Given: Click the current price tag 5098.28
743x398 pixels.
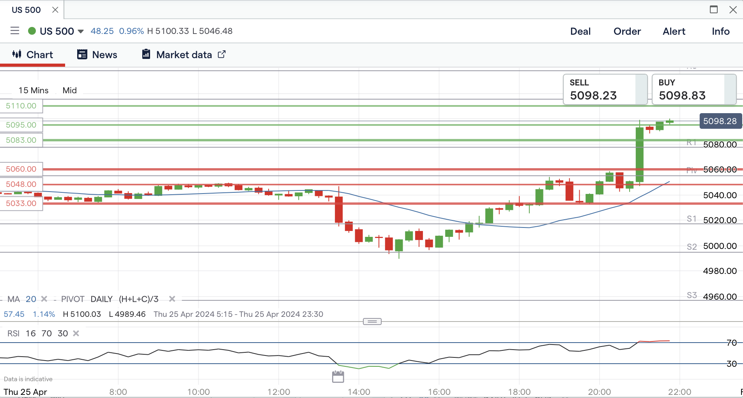Looking at the screenshot, I should [720, 121].
